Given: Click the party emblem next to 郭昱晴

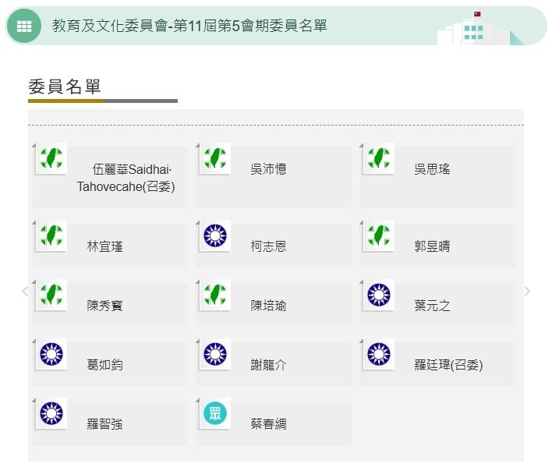Looking at the screenshot, I should [379, 235].
